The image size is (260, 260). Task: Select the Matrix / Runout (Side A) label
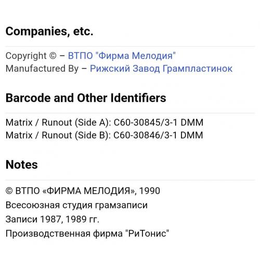pos(58,123)
